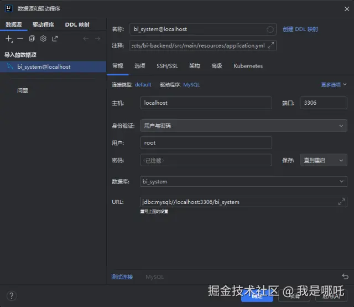Screen dimensions: 354x307
Task: Close the data sources dialog
Action: coord(347,9)
